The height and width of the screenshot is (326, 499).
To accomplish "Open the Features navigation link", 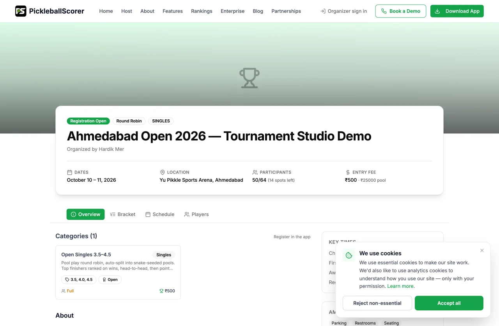I will pos(173,11).
